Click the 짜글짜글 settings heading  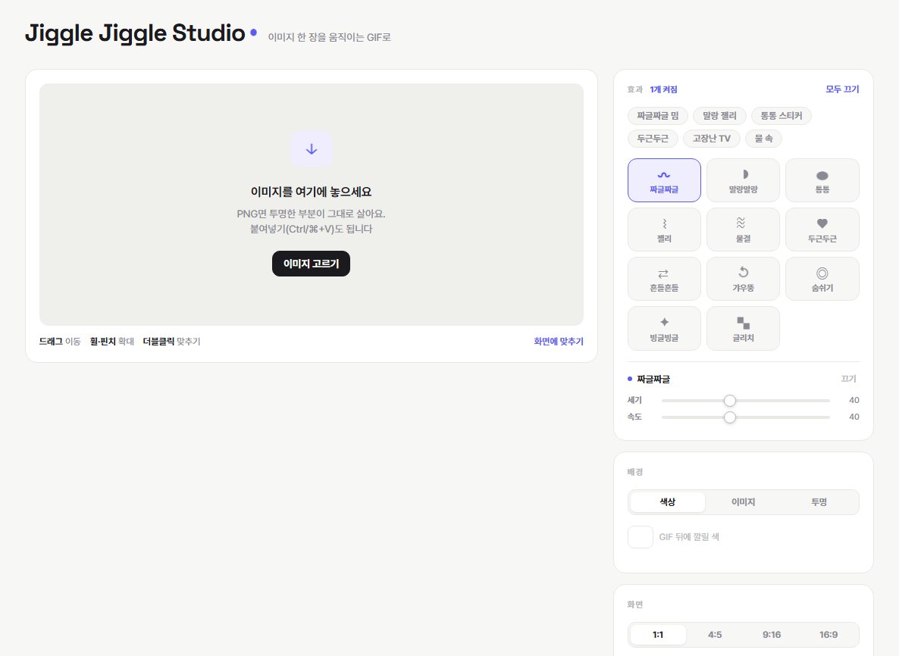[653, 379]
